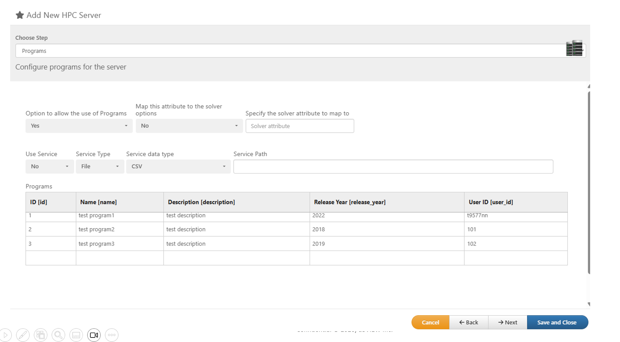Expand the Service Type File dropdown

point(100,167)
